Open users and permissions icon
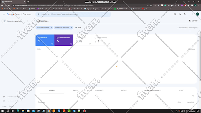 click(x=179, y=14)
